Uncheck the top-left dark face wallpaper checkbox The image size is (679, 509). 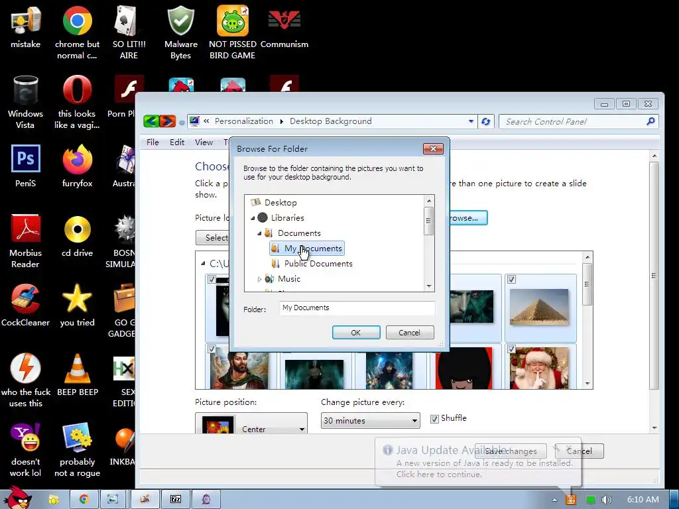212,279
